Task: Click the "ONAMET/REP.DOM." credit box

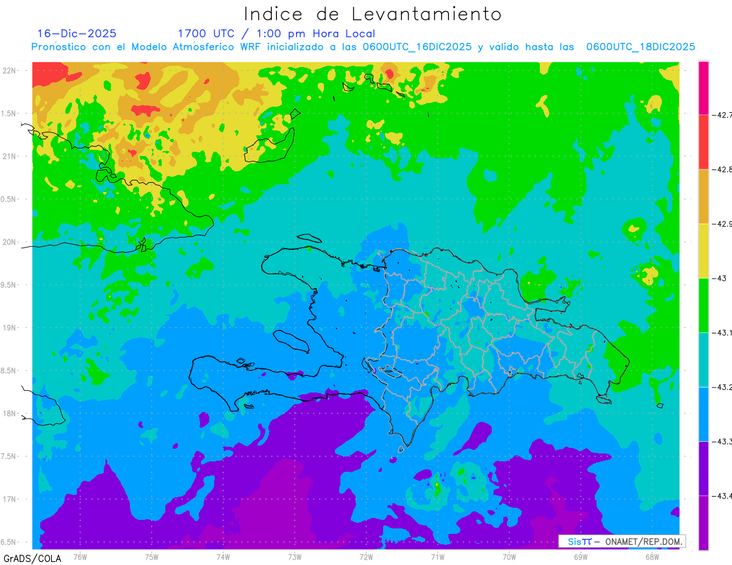Action: tap(621, 541)
